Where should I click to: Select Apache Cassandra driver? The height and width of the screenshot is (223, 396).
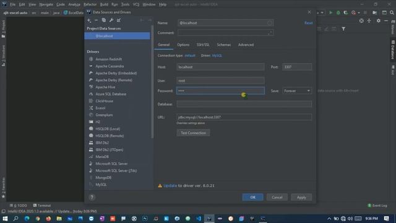pyautogui.click(x=110, y=66)
